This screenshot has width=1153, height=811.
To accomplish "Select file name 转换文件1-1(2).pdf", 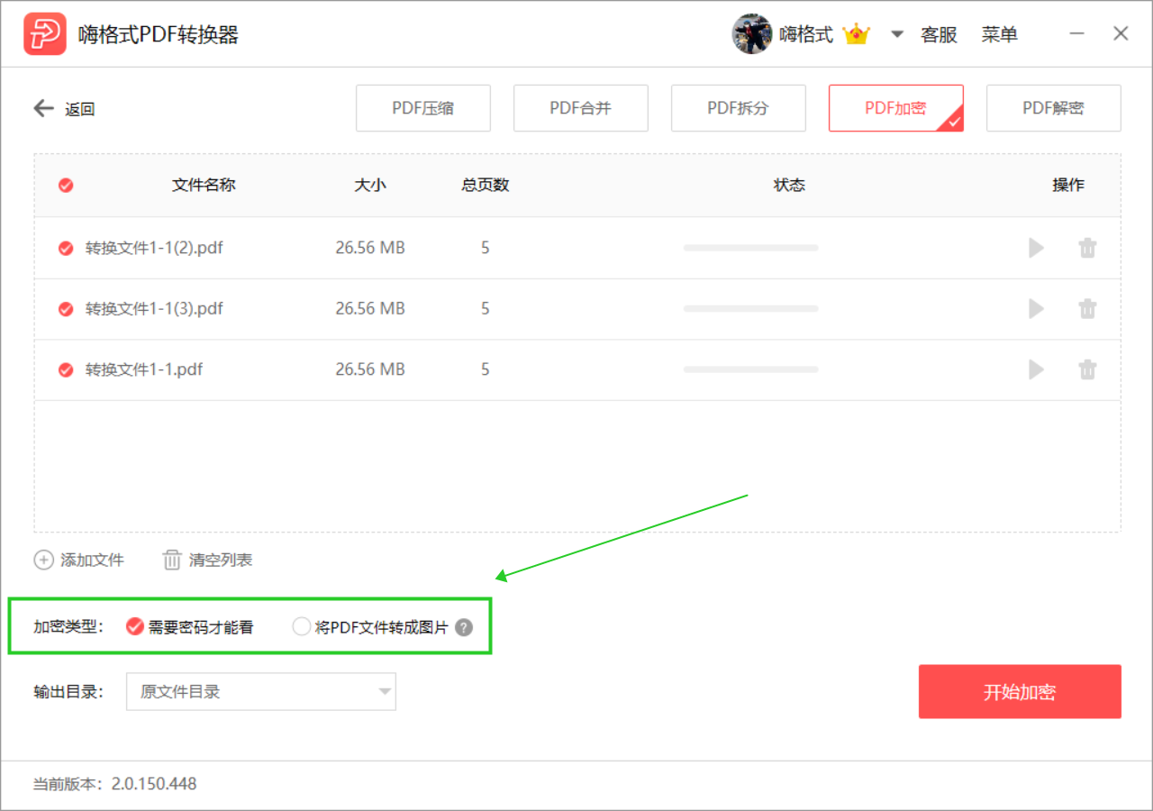I will (x=154, y=248).
